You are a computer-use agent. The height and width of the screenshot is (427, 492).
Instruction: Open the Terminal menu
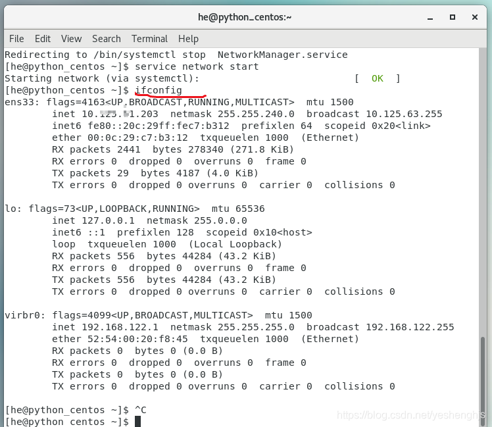149,39
